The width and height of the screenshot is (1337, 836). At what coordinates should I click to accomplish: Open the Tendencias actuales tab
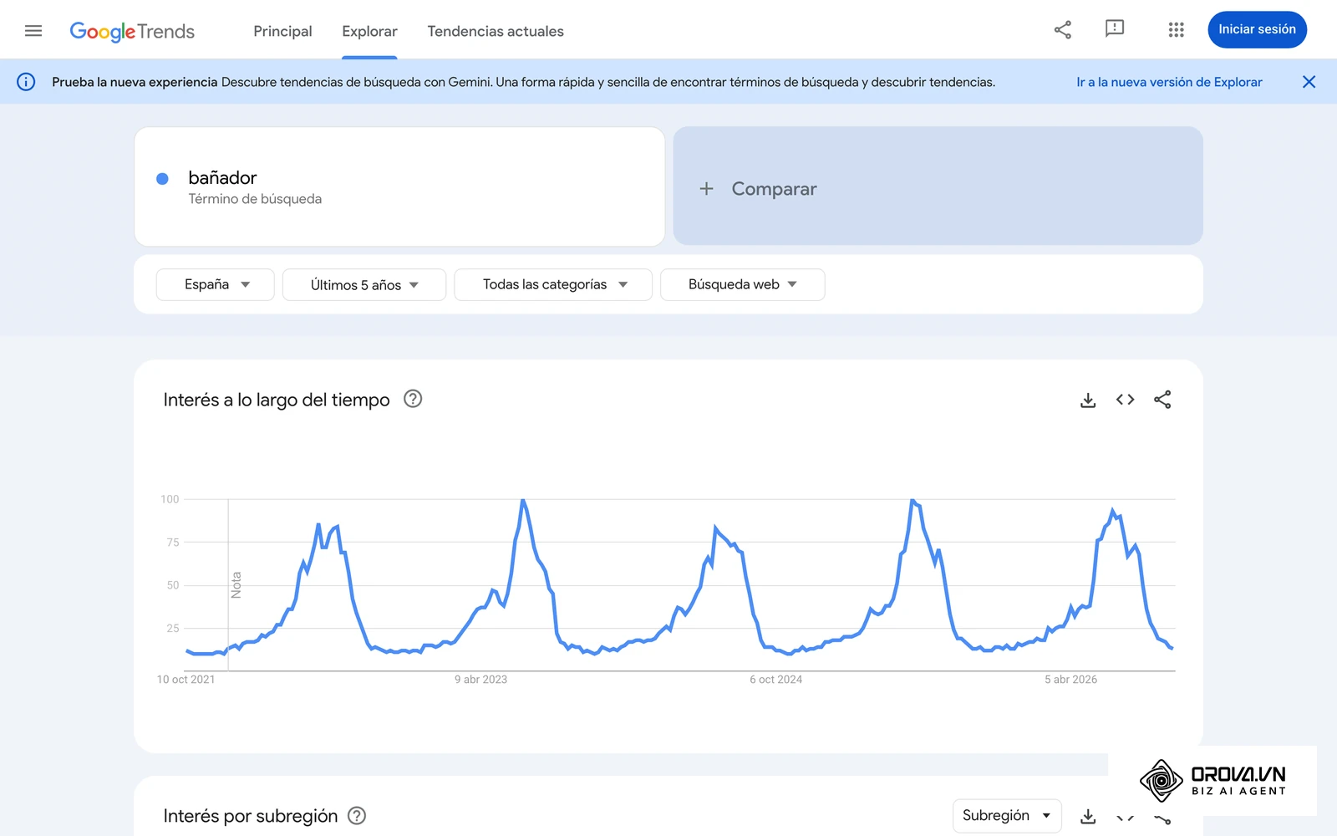coord(496,31)
